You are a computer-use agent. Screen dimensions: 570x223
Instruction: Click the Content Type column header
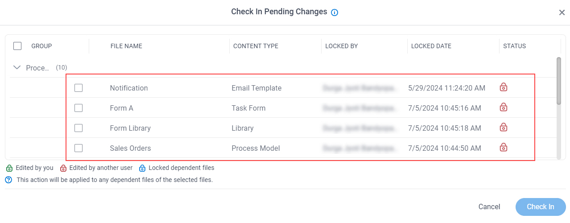pyautogui.click(x=256, y=46)
